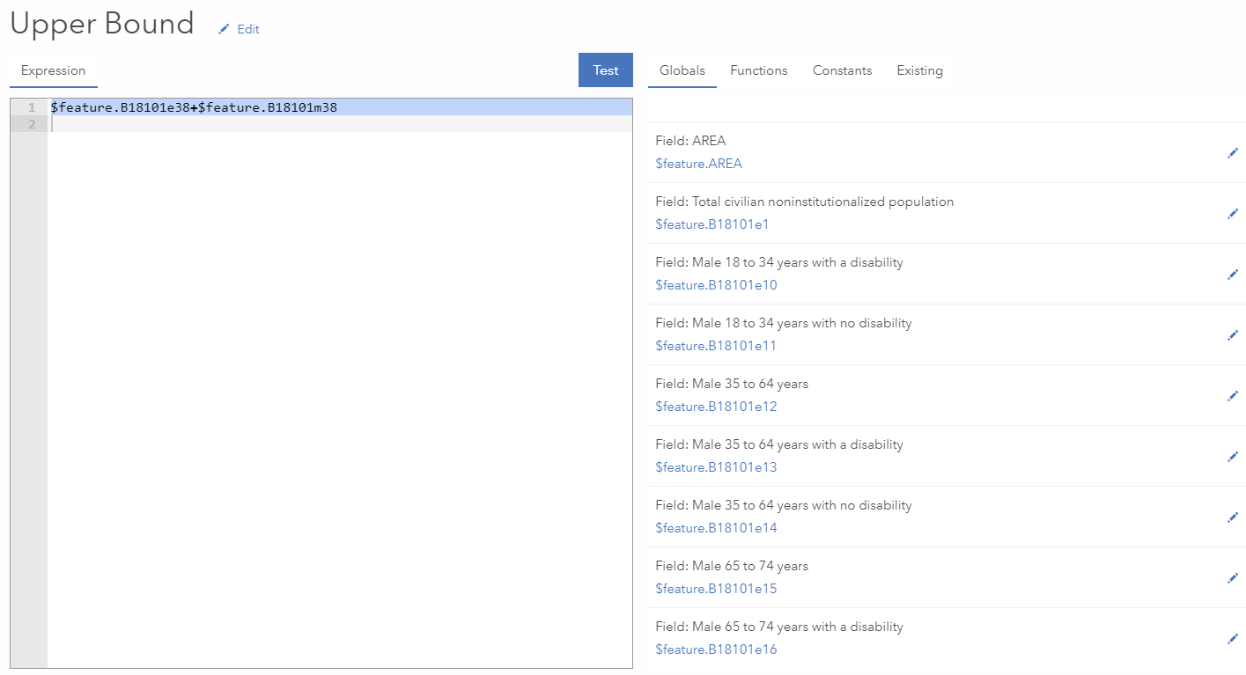Switch to the Existing tab
Image resolution: width=1246 pixels, height=675 pixels.
pyautogui.click(x=919, y=70)
